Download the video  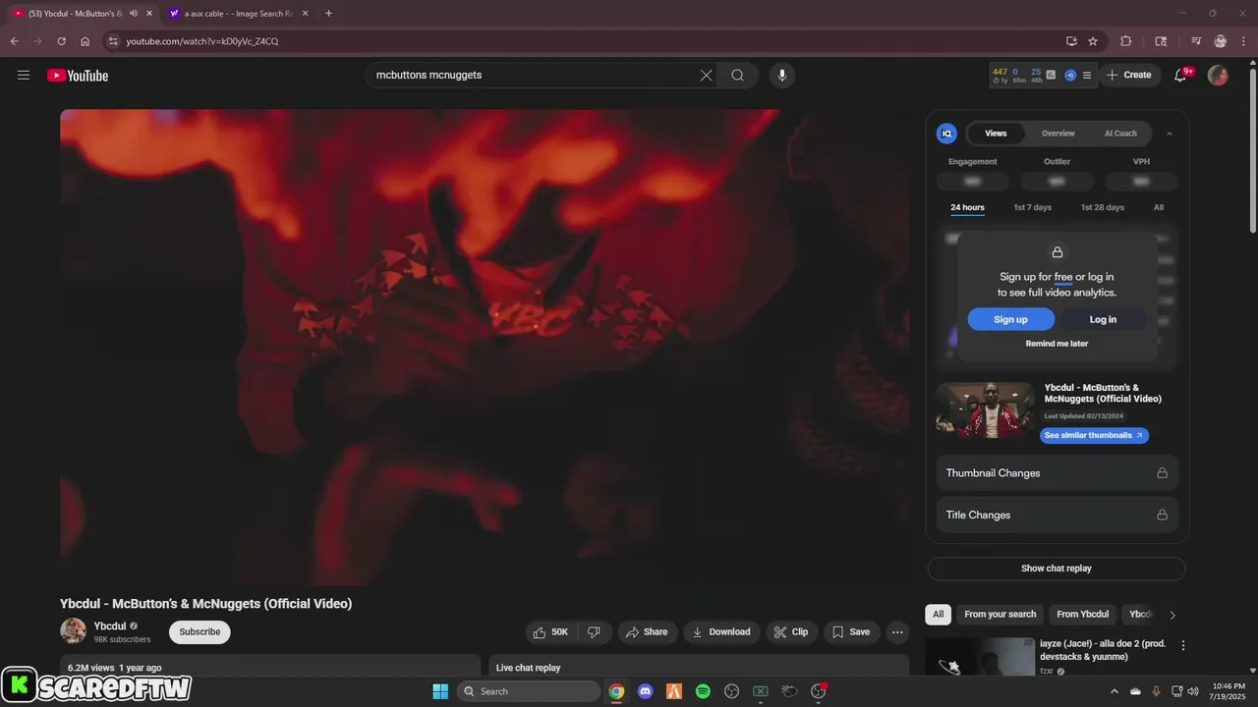[x=721, y=632]
